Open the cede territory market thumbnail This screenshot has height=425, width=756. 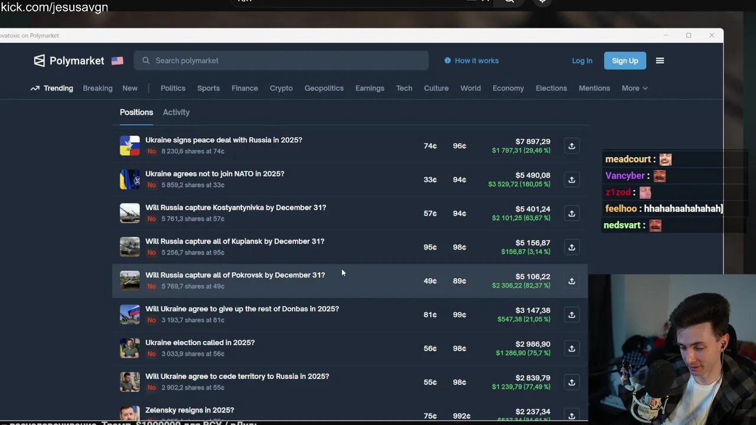point(130,381)
